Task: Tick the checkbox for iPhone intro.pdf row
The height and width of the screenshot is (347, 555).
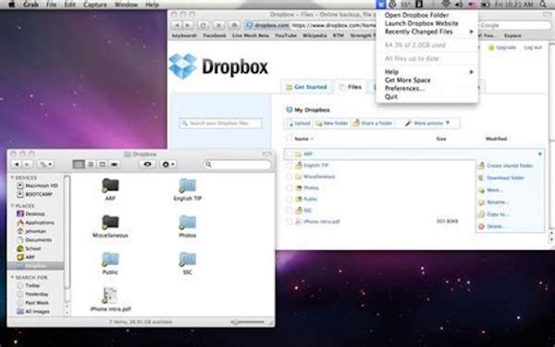Action: coord(290,222)
